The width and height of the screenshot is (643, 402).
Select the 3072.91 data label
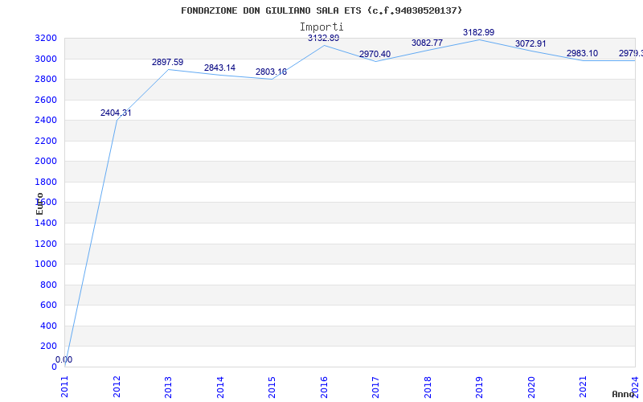click(x=530, y=44)
